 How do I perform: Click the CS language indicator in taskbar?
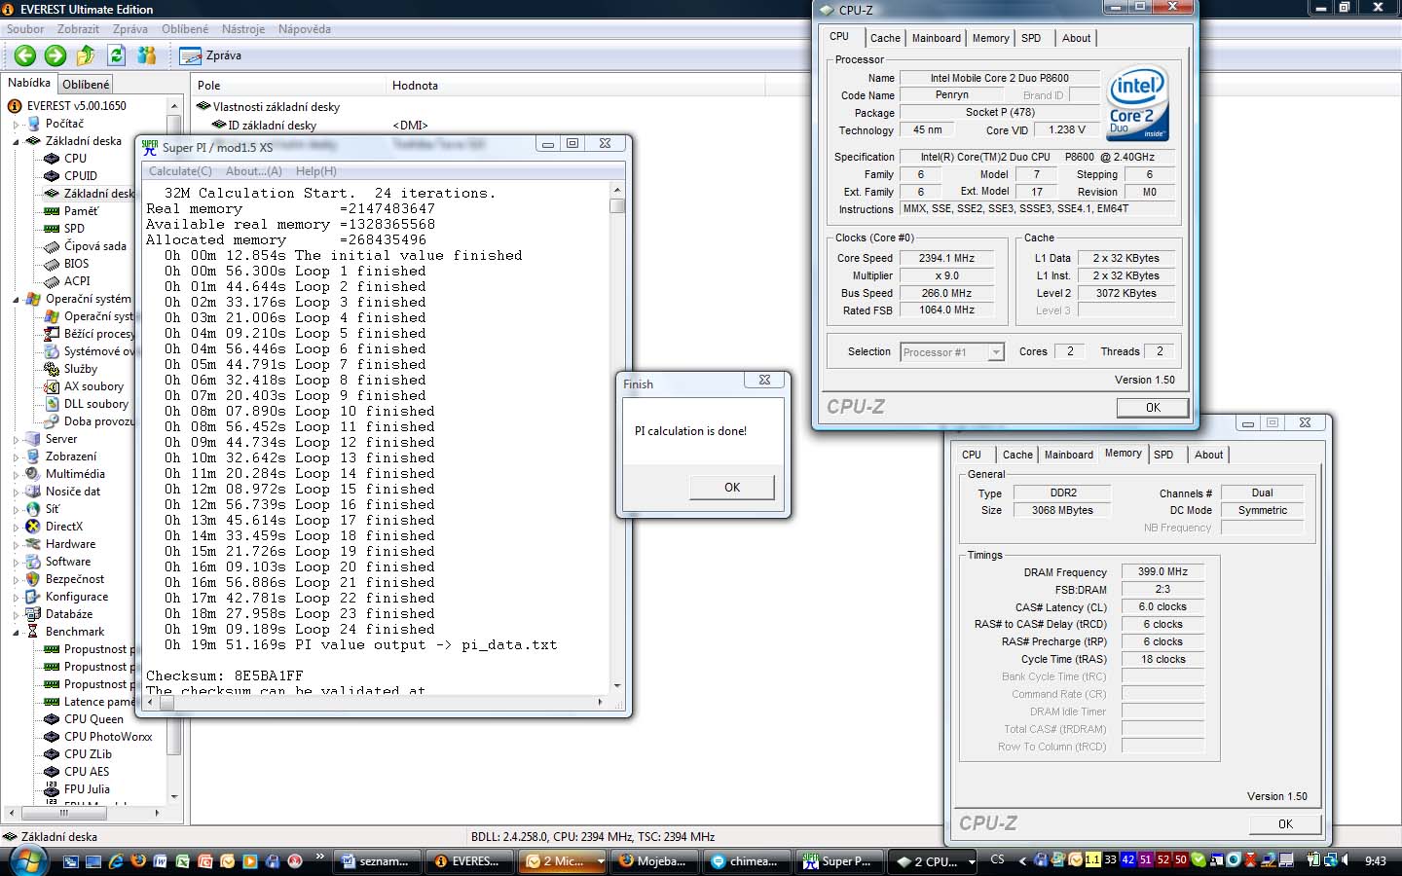(x=998, y=860)
